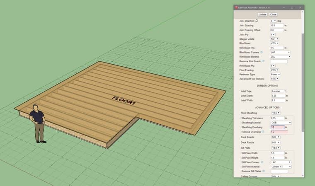Open the Deck Boards dropdown
This screenshot has width=315, height=186.
click(275, 137)
